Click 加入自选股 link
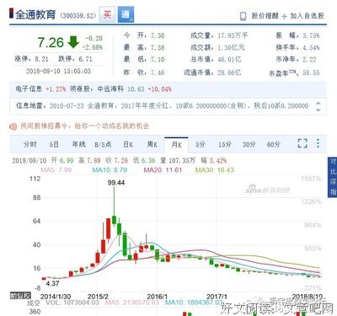Viewport: 337px width, 316px height. click(307, 16)
